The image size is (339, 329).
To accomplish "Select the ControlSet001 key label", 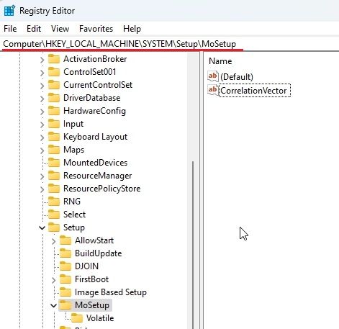I will coord(90,72).
